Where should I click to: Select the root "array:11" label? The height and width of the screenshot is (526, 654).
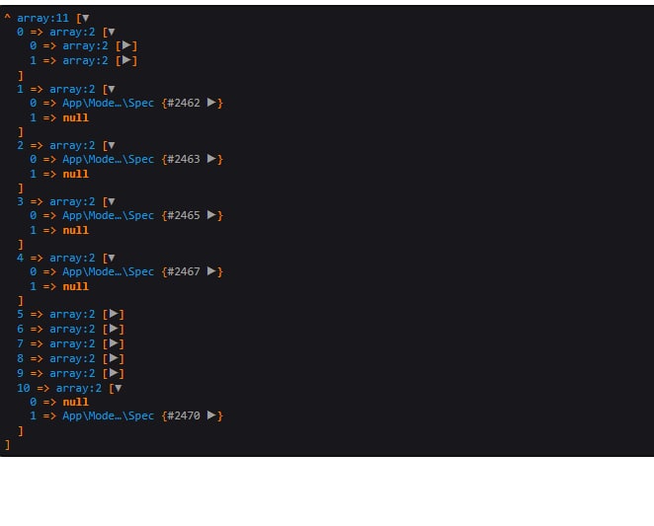[42, 19]
